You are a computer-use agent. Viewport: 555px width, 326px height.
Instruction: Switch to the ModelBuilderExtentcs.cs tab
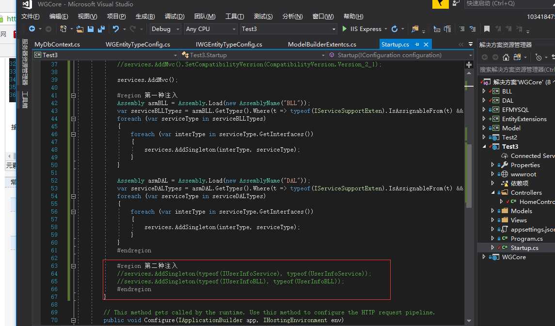322,45
